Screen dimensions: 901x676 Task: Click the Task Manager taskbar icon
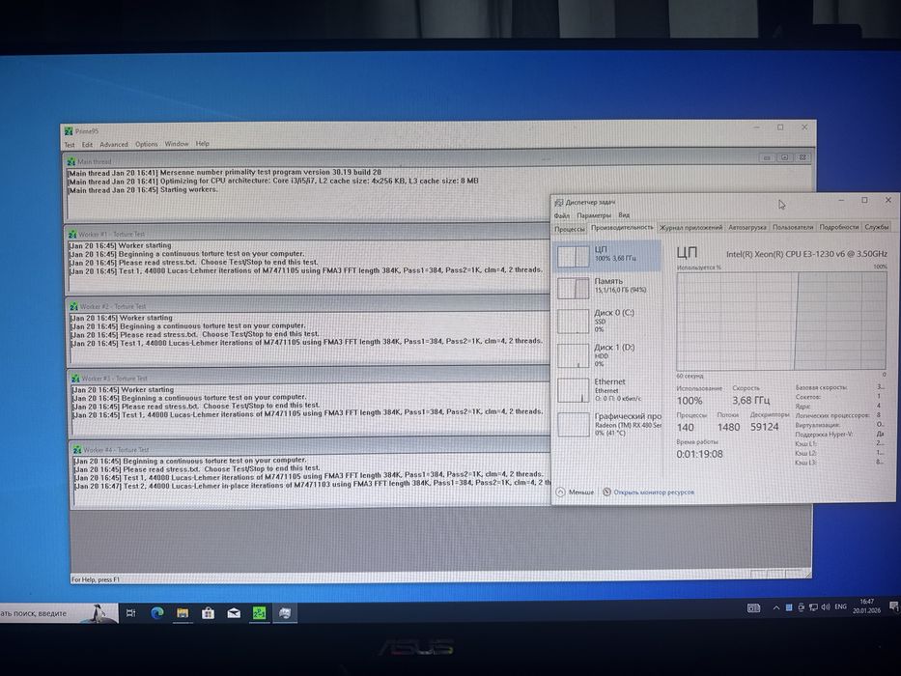tap(285, 613)
